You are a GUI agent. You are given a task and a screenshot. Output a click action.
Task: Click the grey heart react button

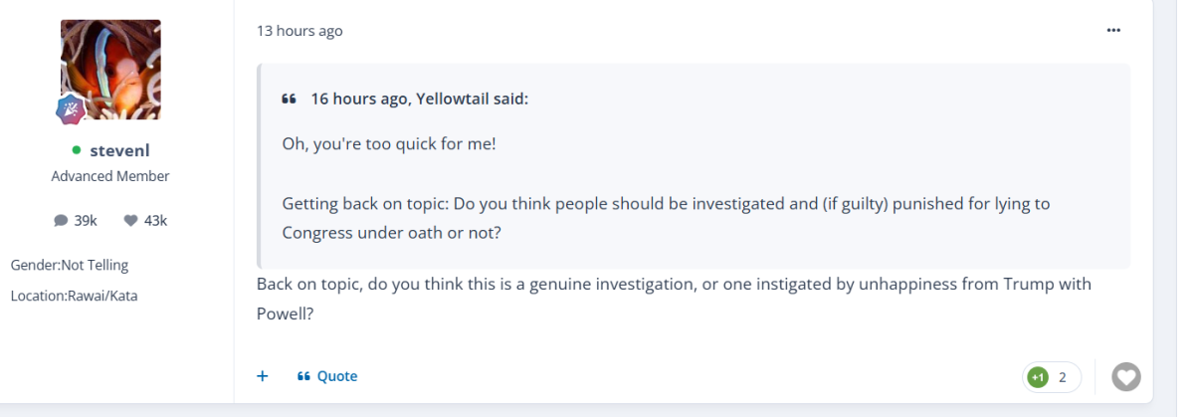pos(1125,377)
